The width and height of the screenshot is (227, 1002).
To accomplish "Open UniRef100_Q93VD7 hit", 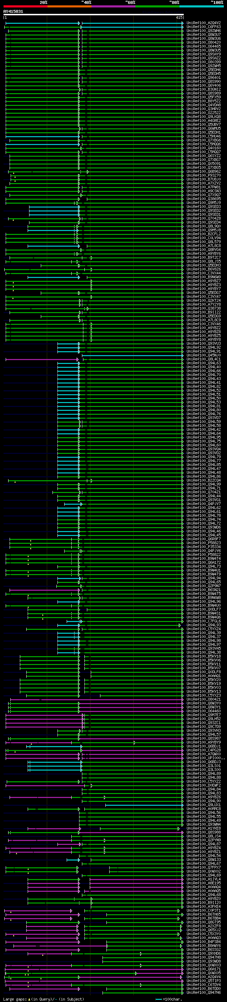I will pyautogui.click(x=204, y=418).
